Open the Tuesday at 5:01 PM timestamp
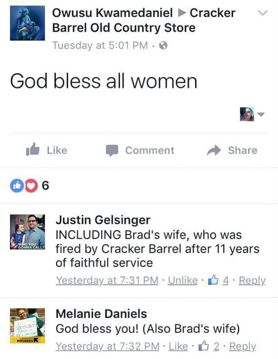The width and height of the screenshot is (278, 359). (x=100, y=45)
